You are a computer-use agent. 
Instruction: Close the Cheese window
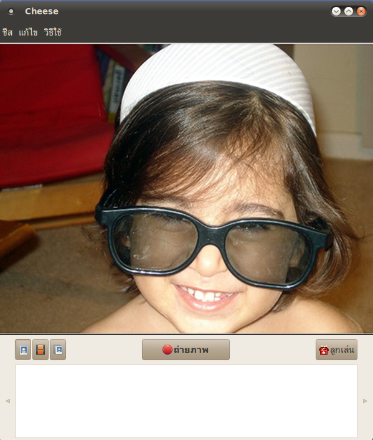pyautogui.click(x=361, y=11)
